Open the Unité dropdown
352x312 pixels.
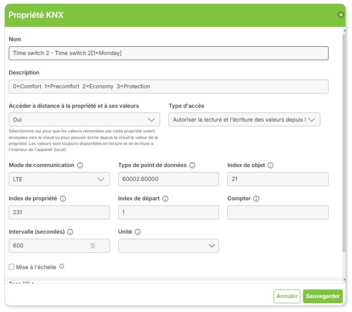169,246
